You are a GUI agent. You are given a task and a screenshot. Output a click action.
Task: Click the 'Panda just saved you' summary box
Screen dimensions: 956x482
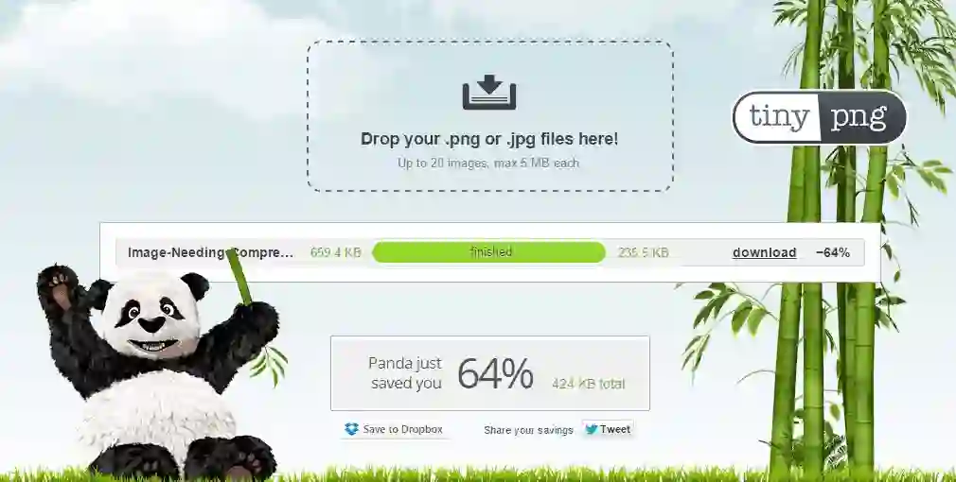[490, 373]
